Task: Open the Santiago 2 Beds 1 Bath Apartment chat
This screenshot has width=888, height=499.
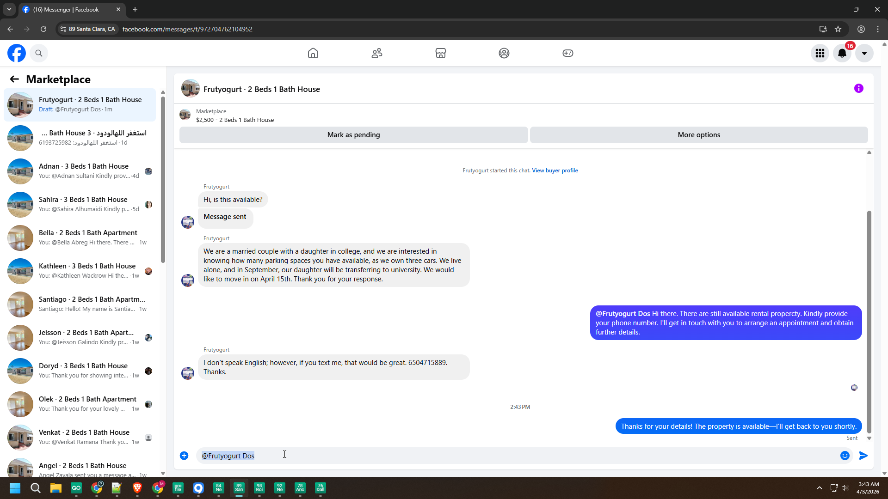Action: 80,304
